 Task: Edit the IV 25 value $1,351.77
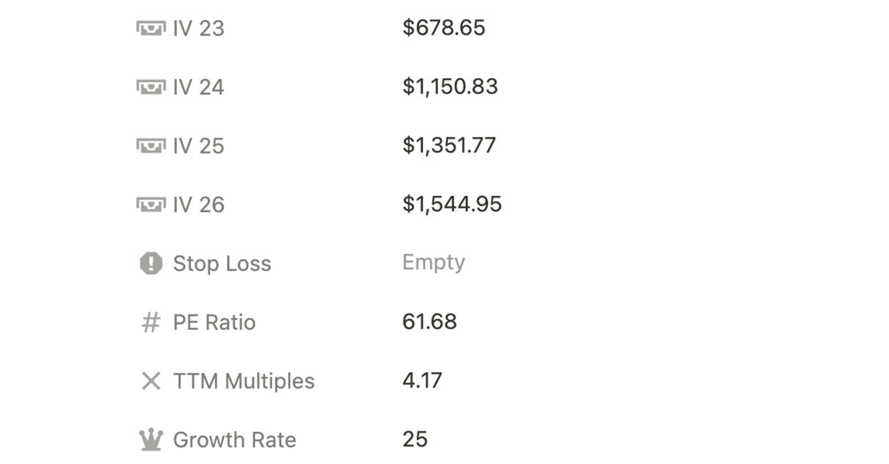449,145
